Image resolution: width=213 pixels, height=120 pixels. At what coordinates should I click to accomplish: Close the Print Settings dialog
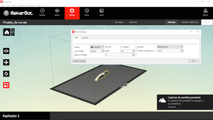(198, 32)
